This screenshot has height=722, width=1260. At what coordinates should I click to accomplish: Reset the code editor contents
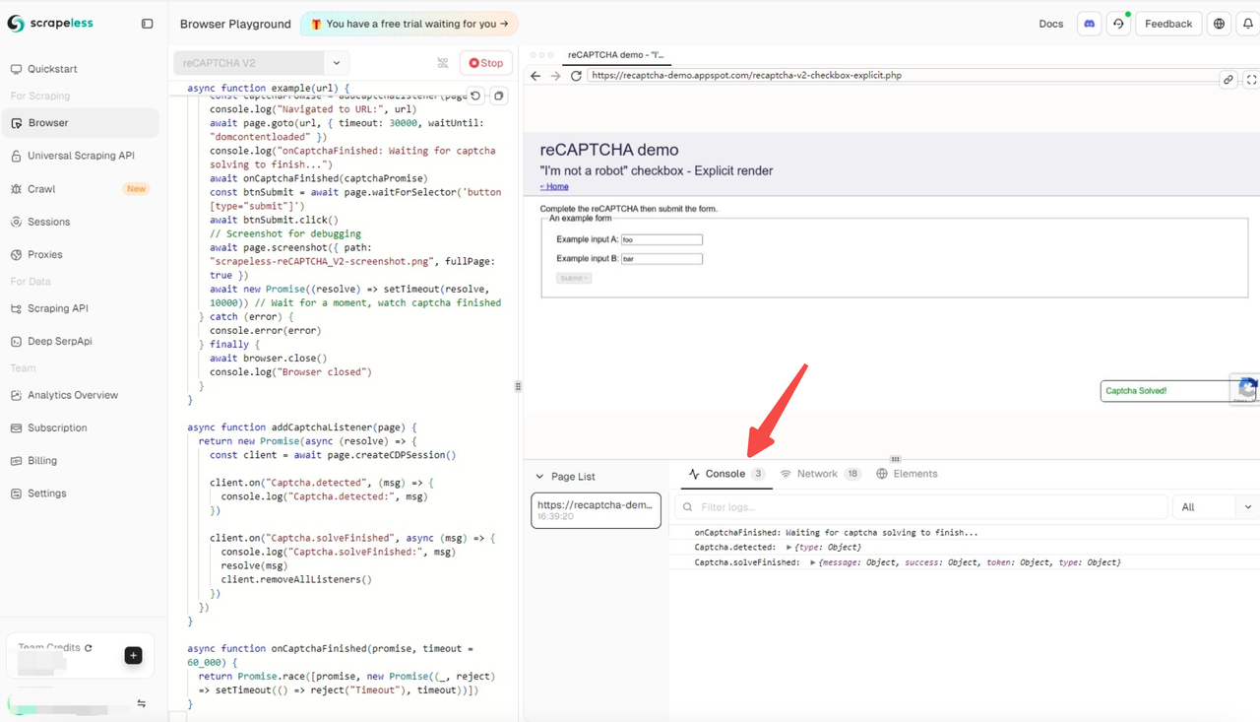point(475,96)
